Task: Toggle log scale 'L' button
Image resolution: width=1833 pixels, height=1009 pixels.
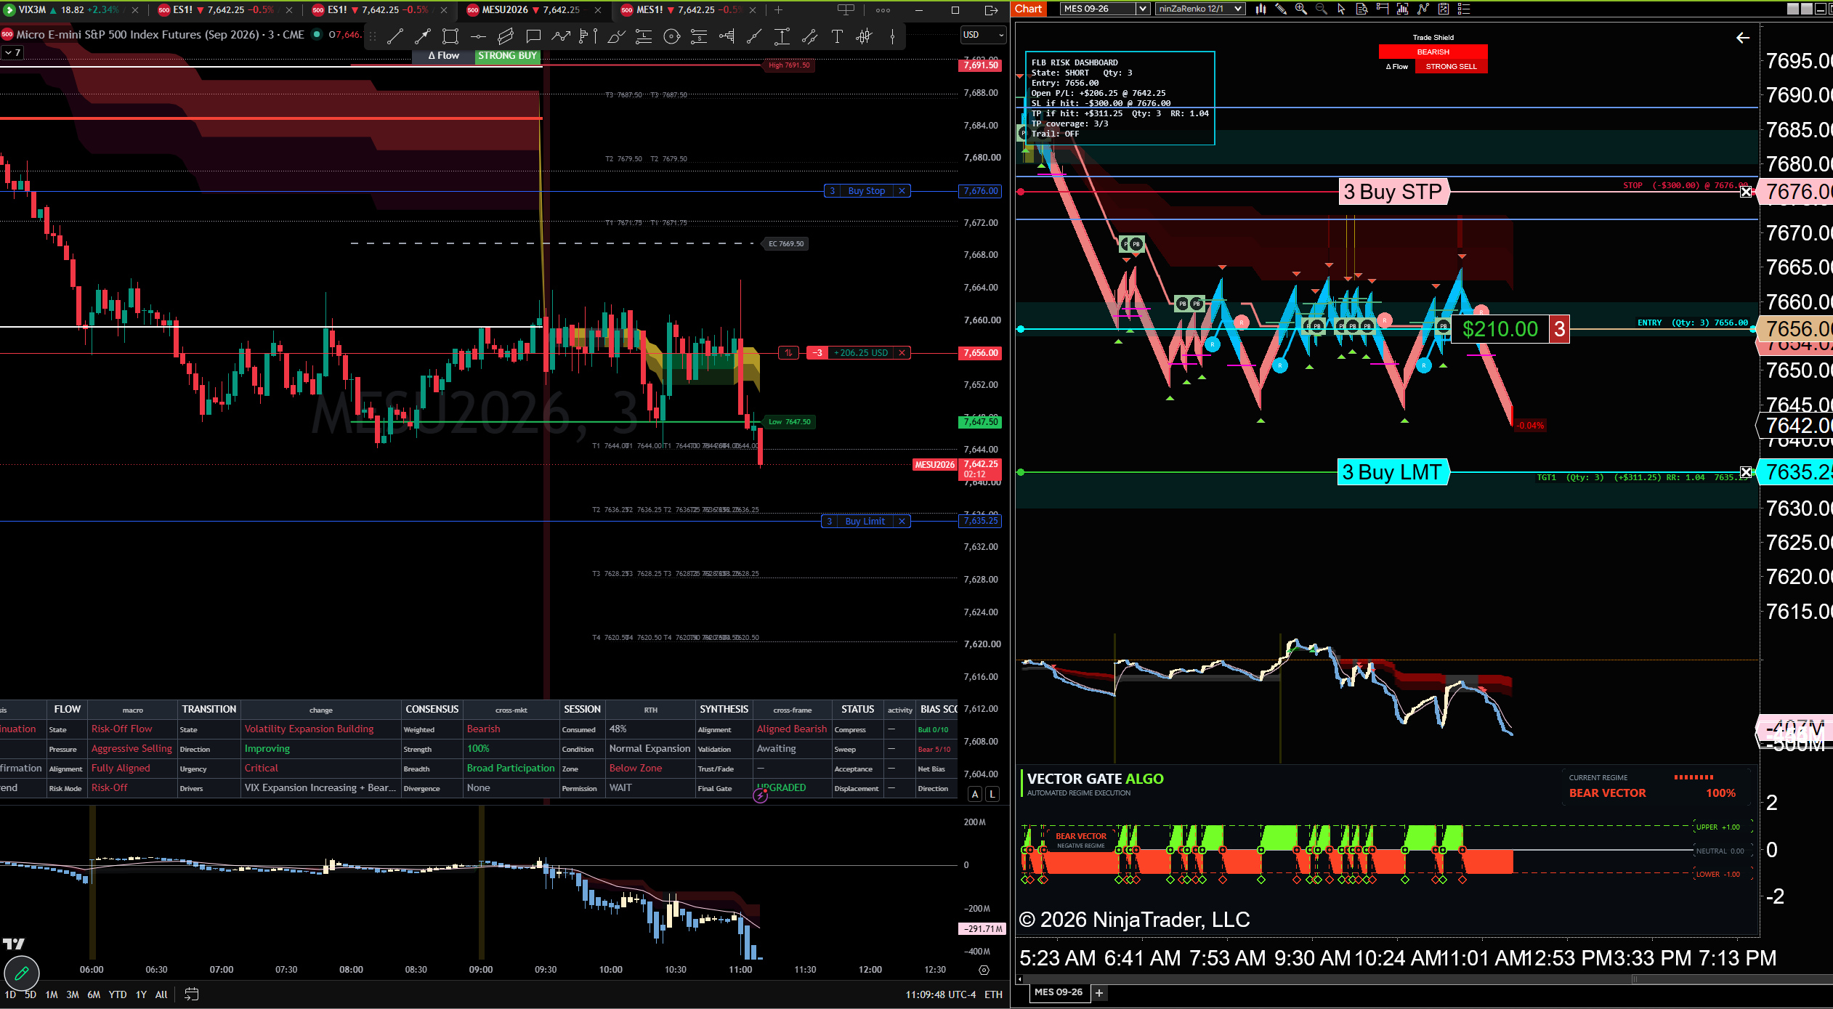Action: [x=992, y=794]
